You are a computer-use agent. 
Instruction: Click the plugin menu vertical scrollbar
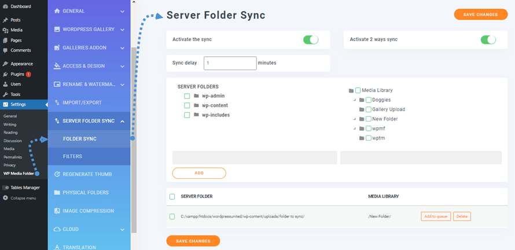tap(134, 139)
